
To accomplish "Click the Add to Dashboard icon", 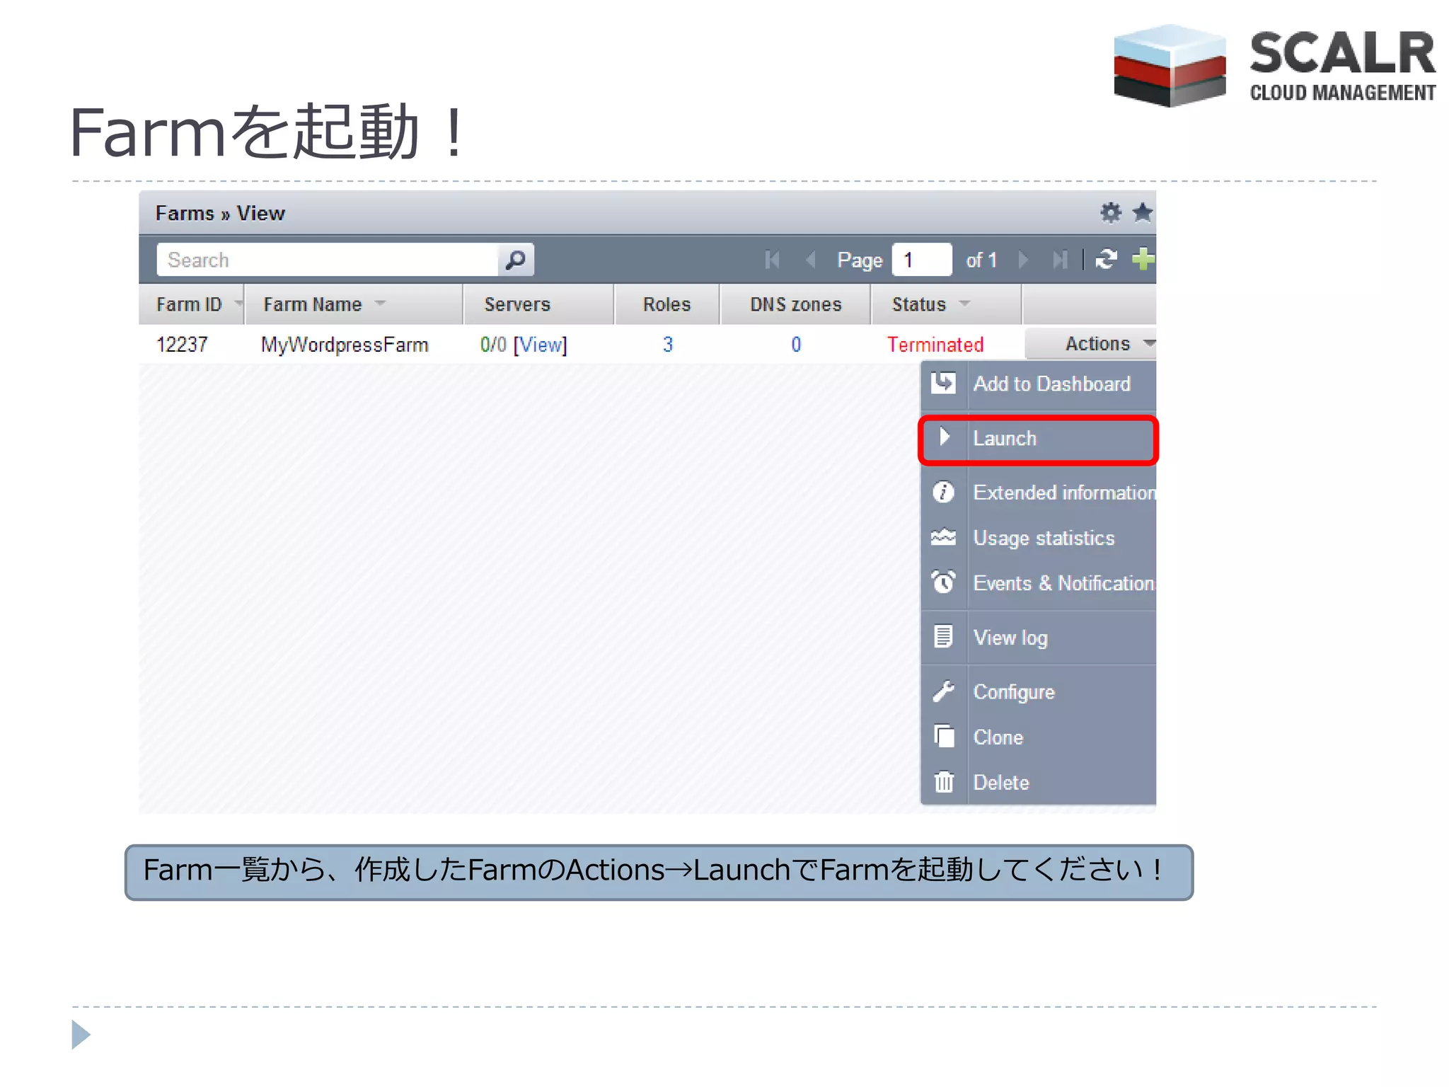I will [943, 383].
